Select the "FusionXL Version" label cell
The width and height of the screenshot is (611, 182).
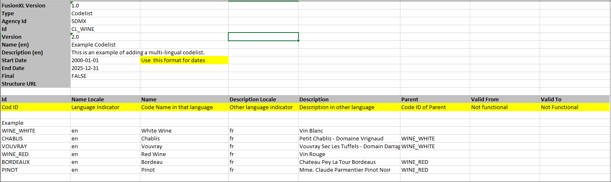pos(35,6)
